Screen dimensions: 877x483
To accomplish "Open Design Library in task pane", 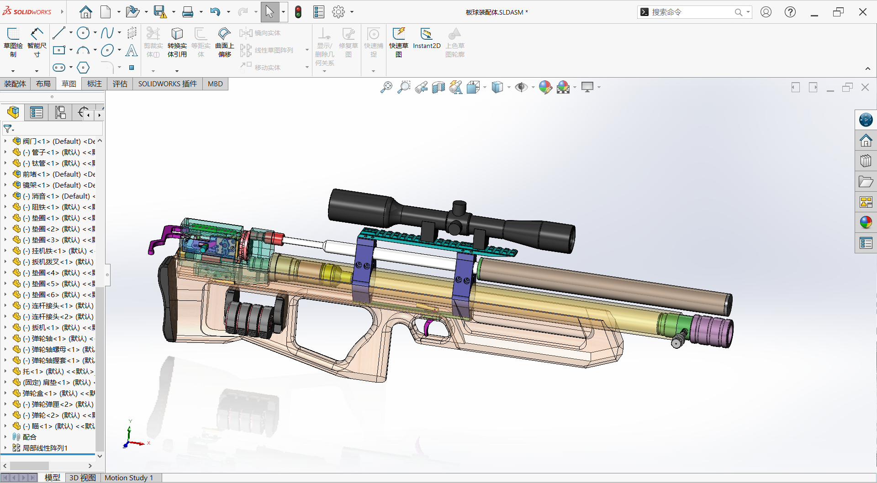I will [866, 161].
